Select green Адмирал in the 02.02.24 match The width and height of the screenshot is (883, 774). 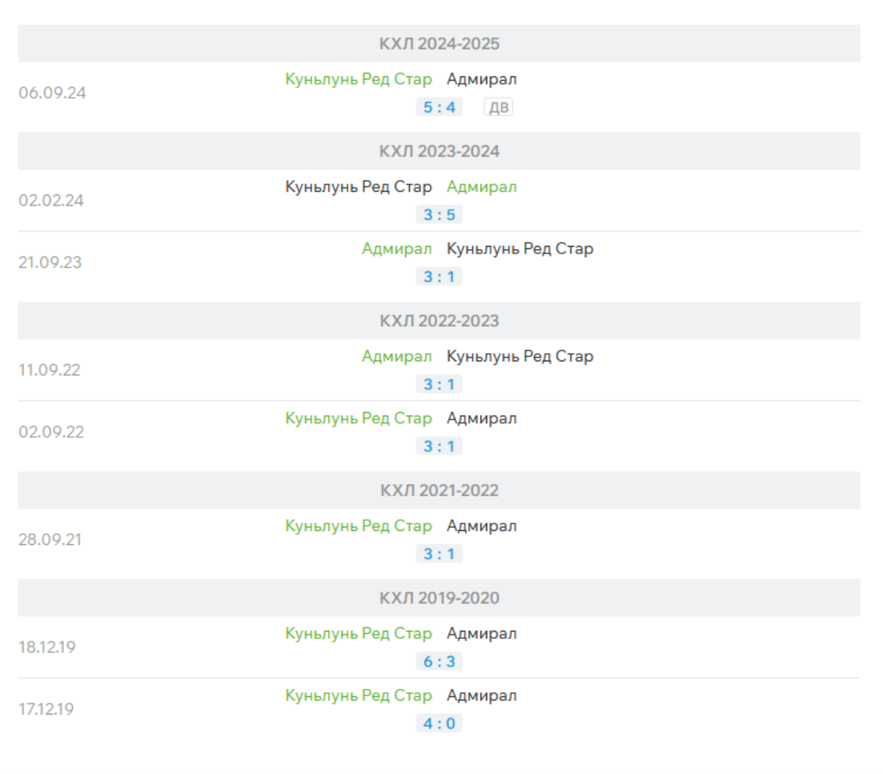pyautogui.click(x=481, y=187)
